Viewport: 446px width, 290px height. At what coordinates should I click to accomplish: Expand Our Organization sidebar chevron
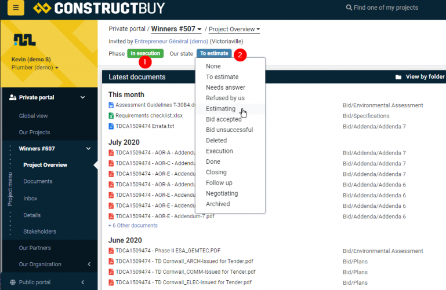pos(89,264)
